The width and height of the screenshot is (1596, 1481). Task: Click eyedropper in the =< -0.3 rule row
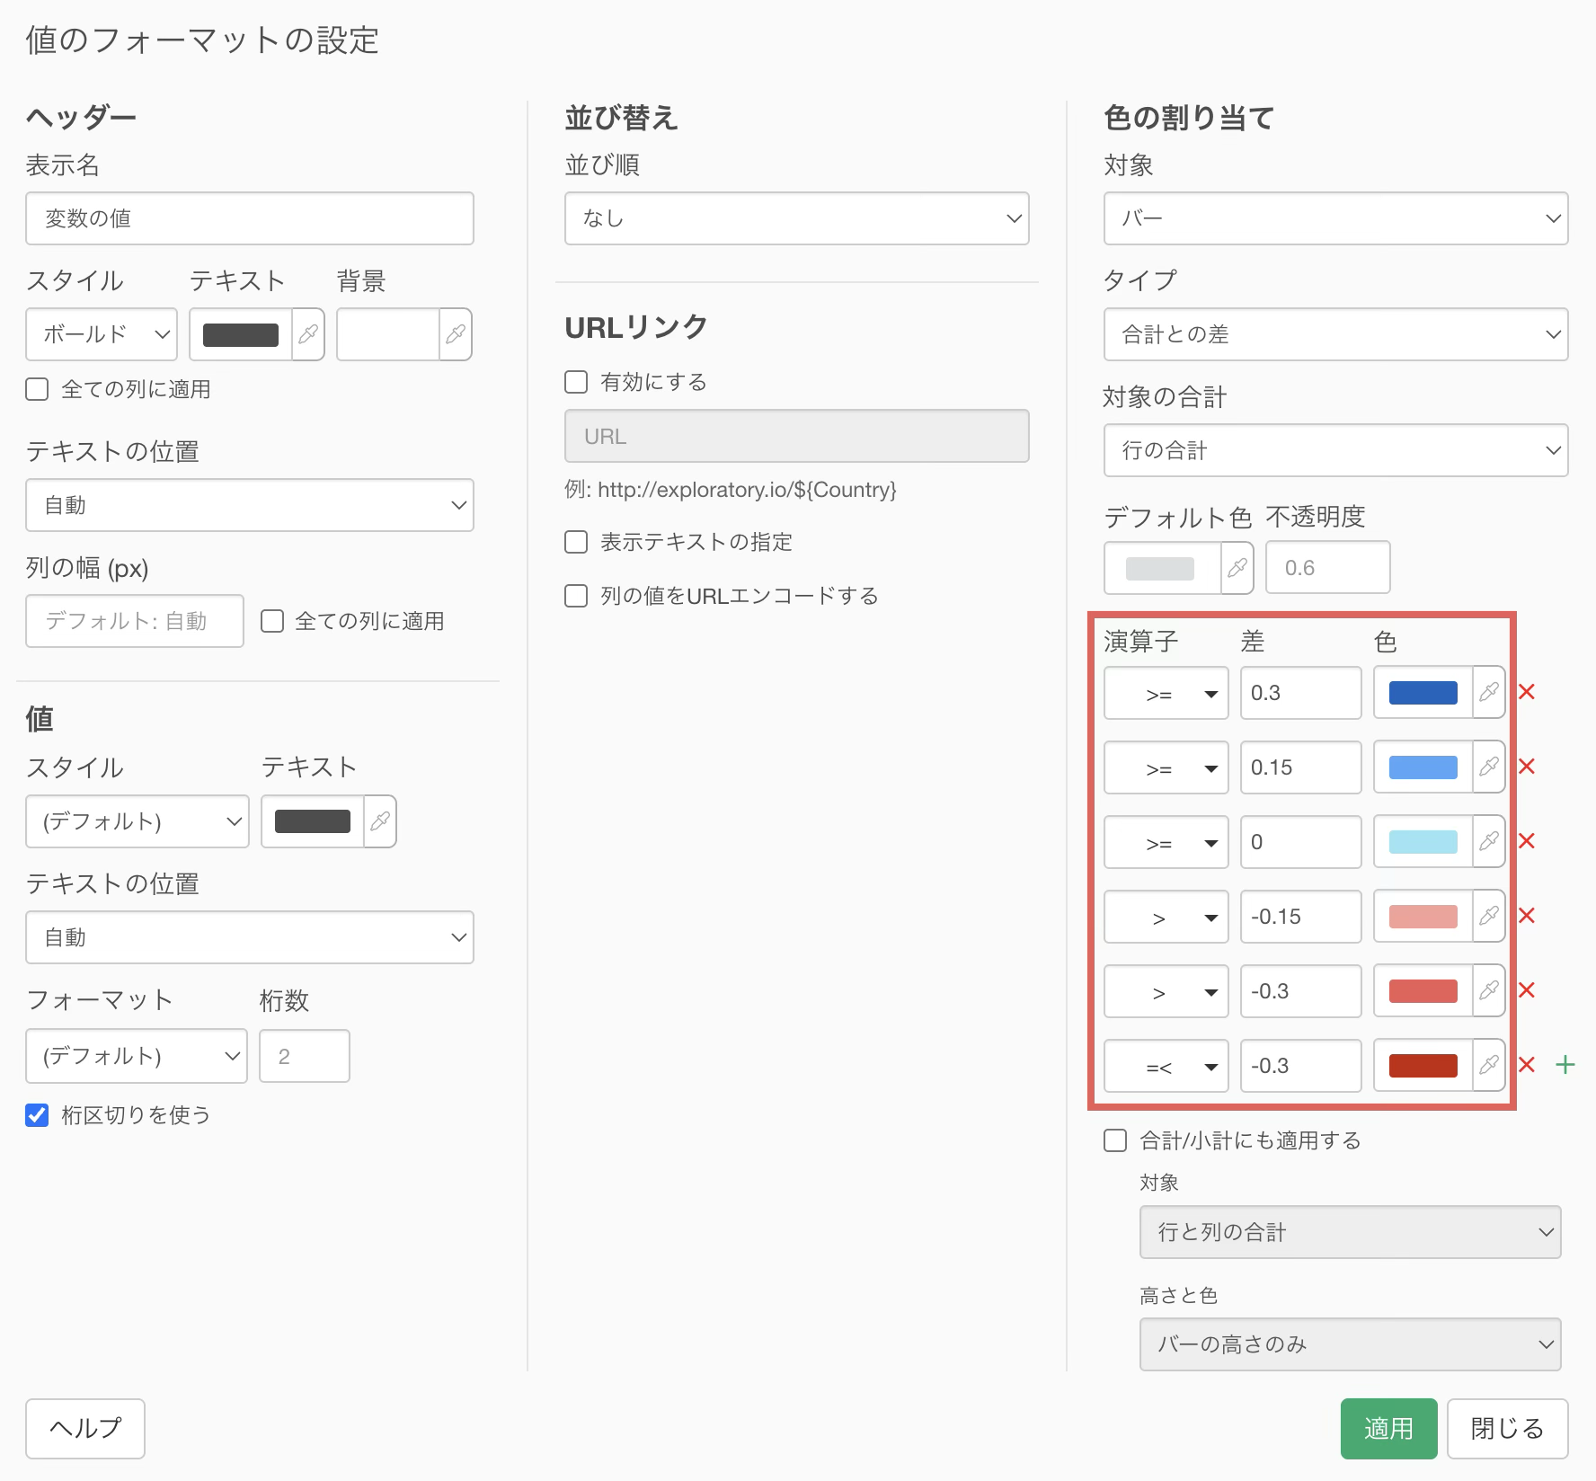[1489, 1065]
